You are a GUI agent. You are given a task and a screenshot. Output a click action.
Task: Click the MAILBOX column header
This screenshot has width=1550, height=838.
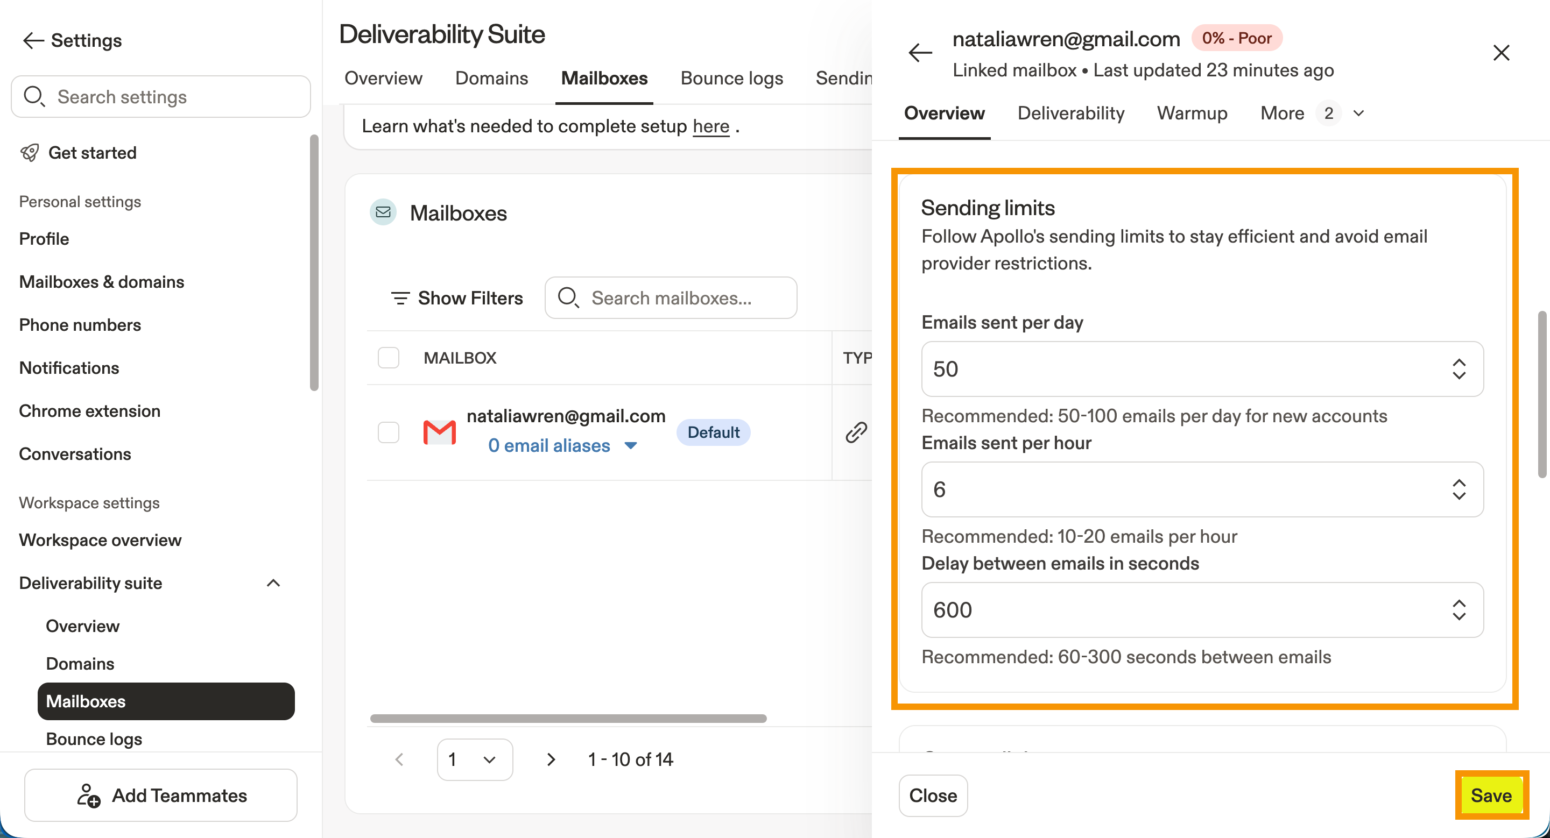click(460, 358)
